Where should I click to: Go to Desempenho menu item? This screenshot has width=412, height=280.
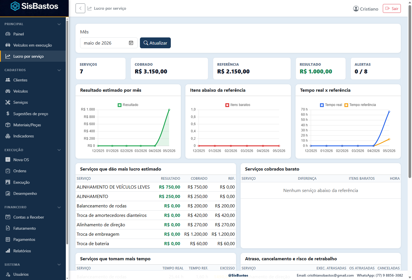33,193
